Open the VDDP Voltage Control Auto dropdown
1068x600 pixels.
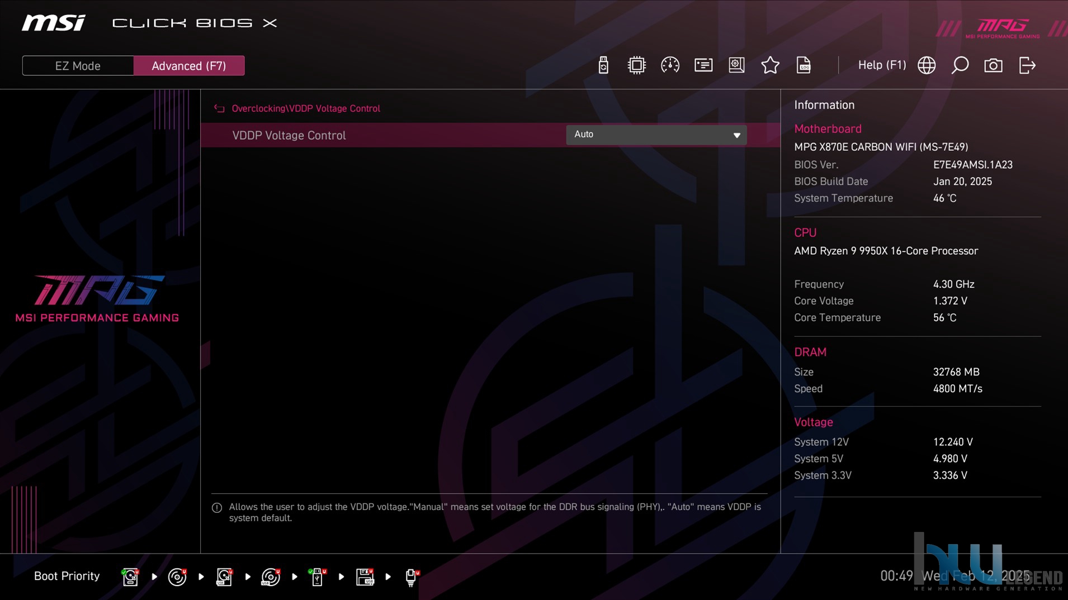click(x=656, y=135)
